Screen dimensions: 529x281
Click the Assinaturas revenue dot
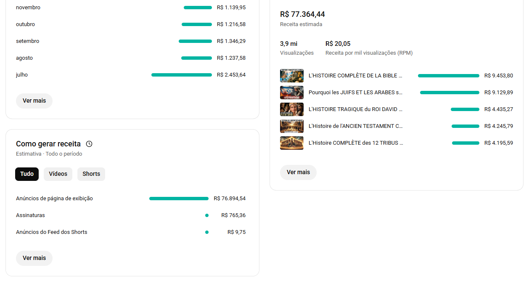pos(207,215)
